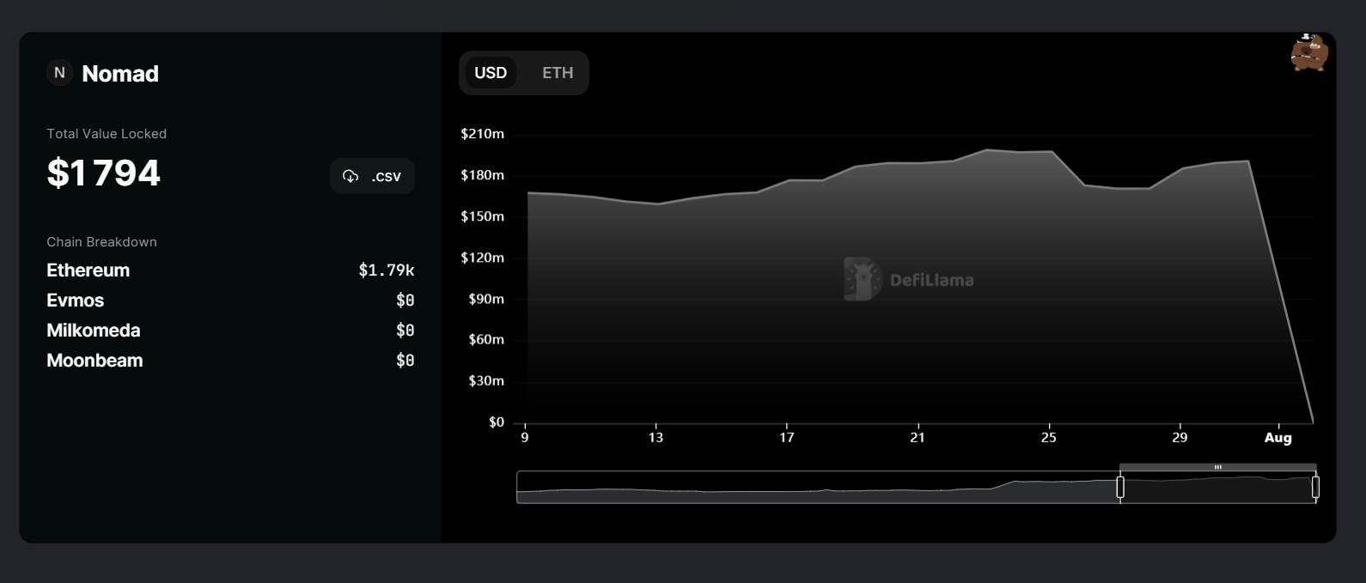This screenshot has height=583, width=1366.
Task: Select the Milkomeda chain row
Action: 230,331
